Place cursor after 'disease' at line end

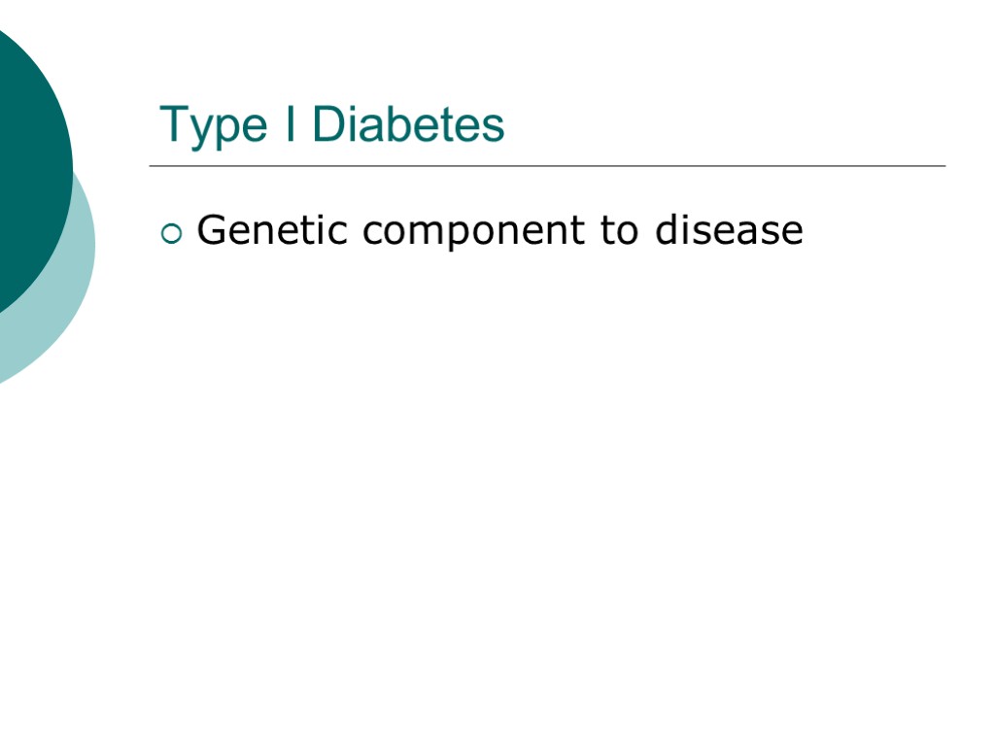pos(806,231)
